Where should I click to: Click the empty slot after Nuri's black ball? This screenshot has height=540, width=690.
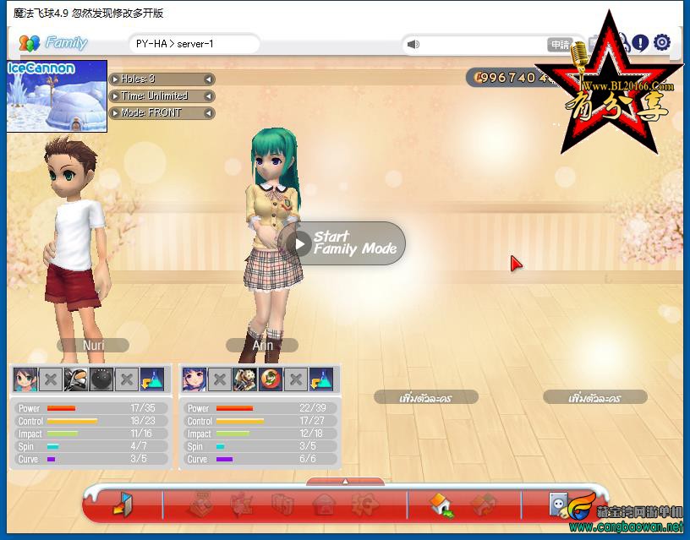(127, 379)
